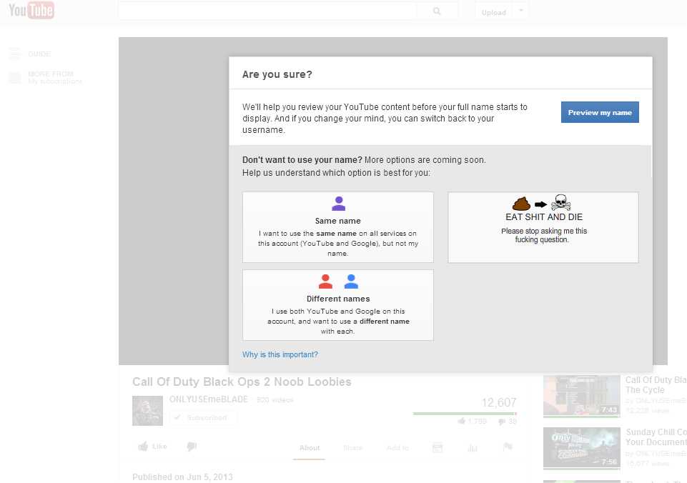Open the Upload dropdown arrow
The width and height of the screenshot is (687, 483).
tap(521, 11)
